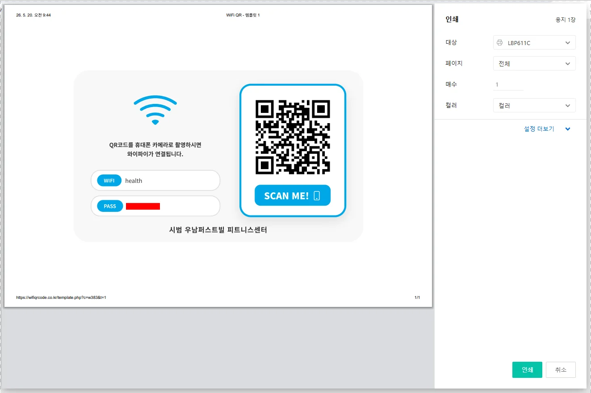Image resolution: width=591 pixels, height=393 pixels.
Task: Click the date stamp '26. 5. 20. 오전 9:44'
Action: click(x=34, y=15)
